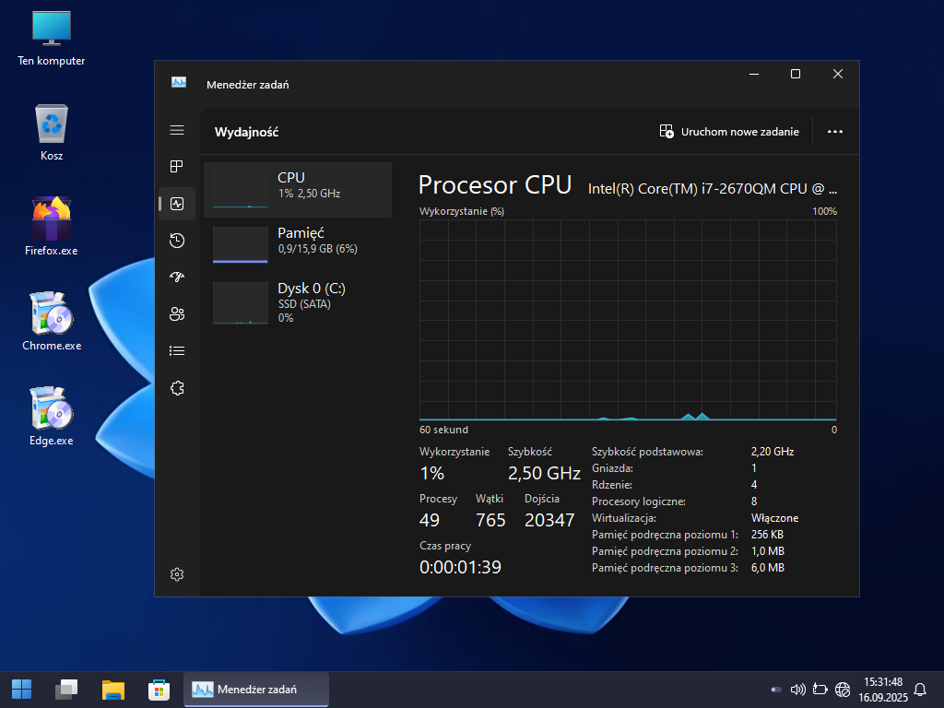Click the CPU utilization graph
The height and width of the screenshot is (708, 944).
(628, 320)
